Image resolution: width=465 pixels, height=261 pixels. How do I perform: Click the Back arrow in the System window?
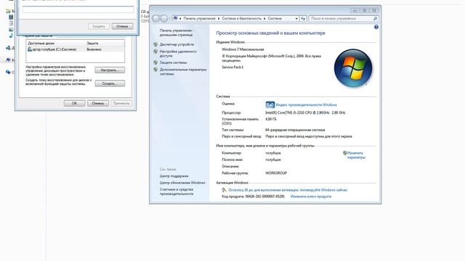coord(155,19)
